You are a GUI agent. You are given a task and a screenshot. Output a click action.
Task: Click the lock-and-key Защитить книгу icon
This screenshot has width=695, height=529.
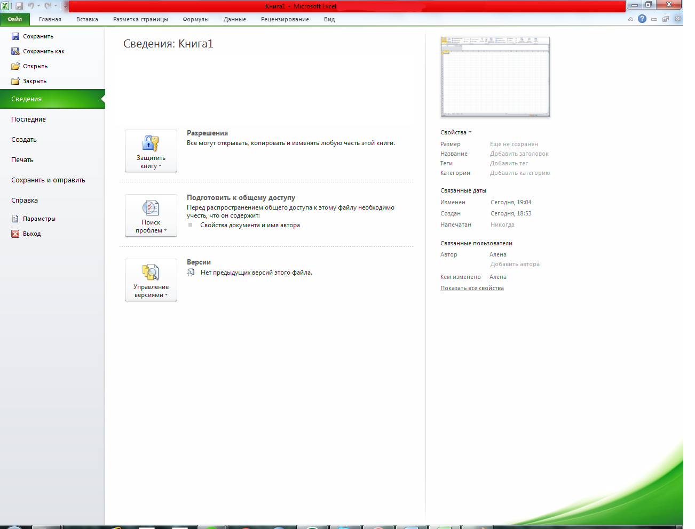[151, 143]
